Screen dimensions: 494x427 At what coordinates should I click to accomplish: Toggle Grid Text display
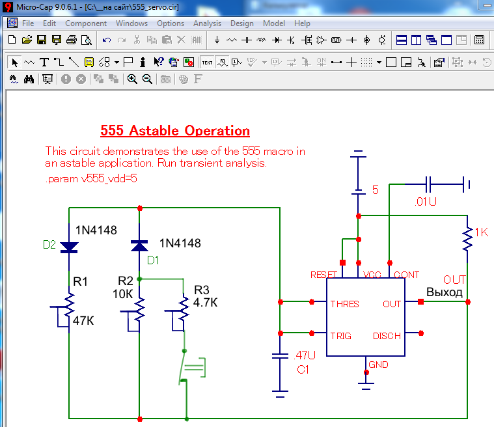[x=207, y=63]
